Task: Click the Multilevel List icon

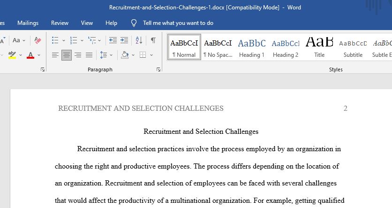Action: click(x=92, y=40)
